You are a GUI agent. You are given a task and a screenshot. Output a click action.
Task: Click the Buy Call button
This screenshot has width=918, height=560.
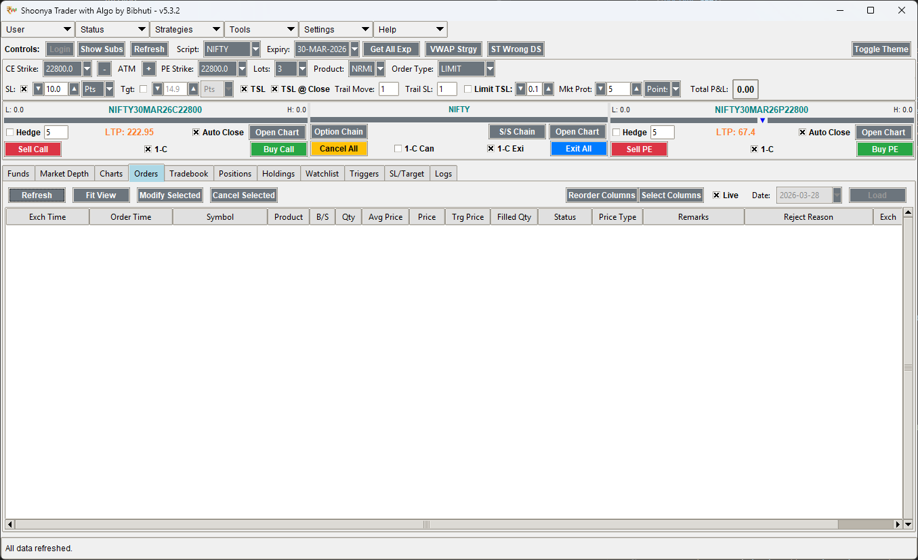point(278,148)
